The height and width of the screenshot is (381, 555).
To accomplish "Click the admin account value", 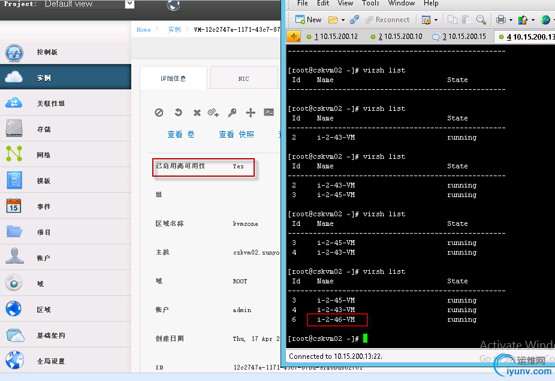I will [x=242, y=310].
